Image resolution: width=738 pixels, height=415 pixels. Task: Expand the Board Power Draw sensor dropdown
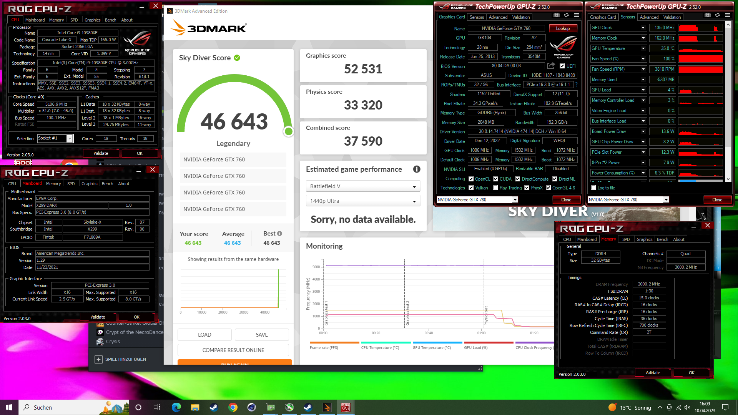click(x=643, y=131)
